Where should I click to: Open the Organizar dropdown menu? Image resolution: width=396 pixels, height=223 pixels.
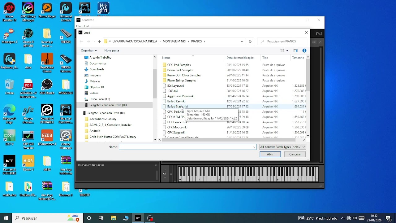click(x=89, y=50)
